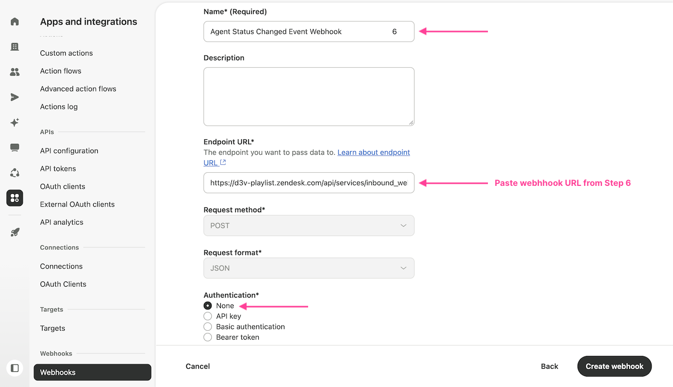Open OAuth Clients under the Connections section

(63, 284)
